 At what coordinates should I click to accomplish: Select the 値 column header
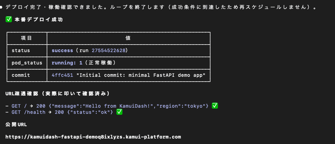(128, 38)
